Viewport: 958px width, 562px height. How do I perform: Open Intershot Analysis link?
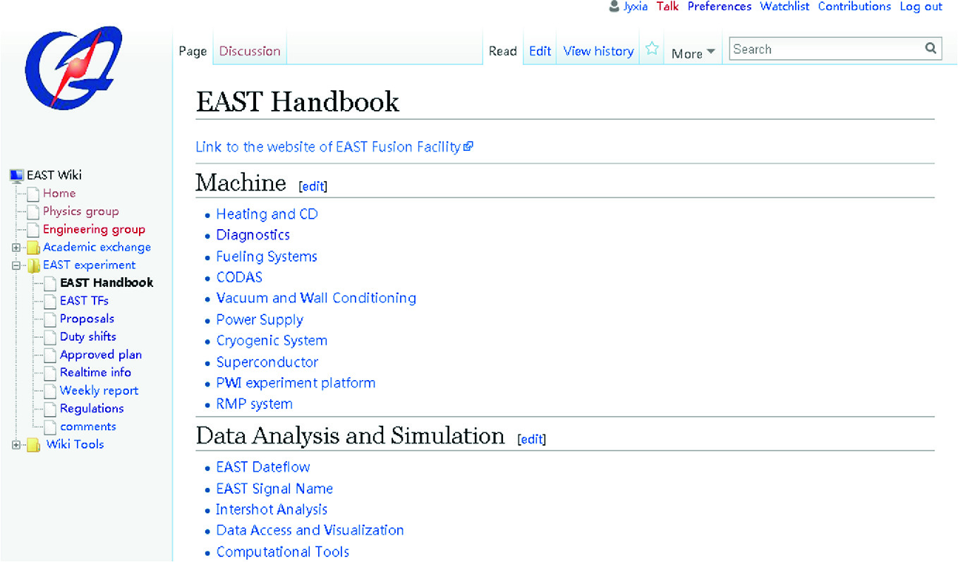pyautogui.click(x=272, y=509)
